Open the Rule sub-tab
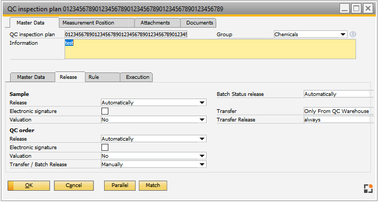 point(102,77)
